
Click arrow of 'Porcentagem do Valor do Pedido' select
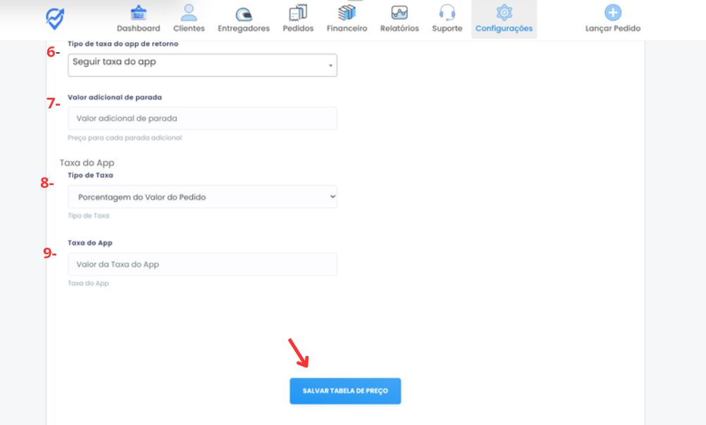pyautogui.click(x=333, y=197)
